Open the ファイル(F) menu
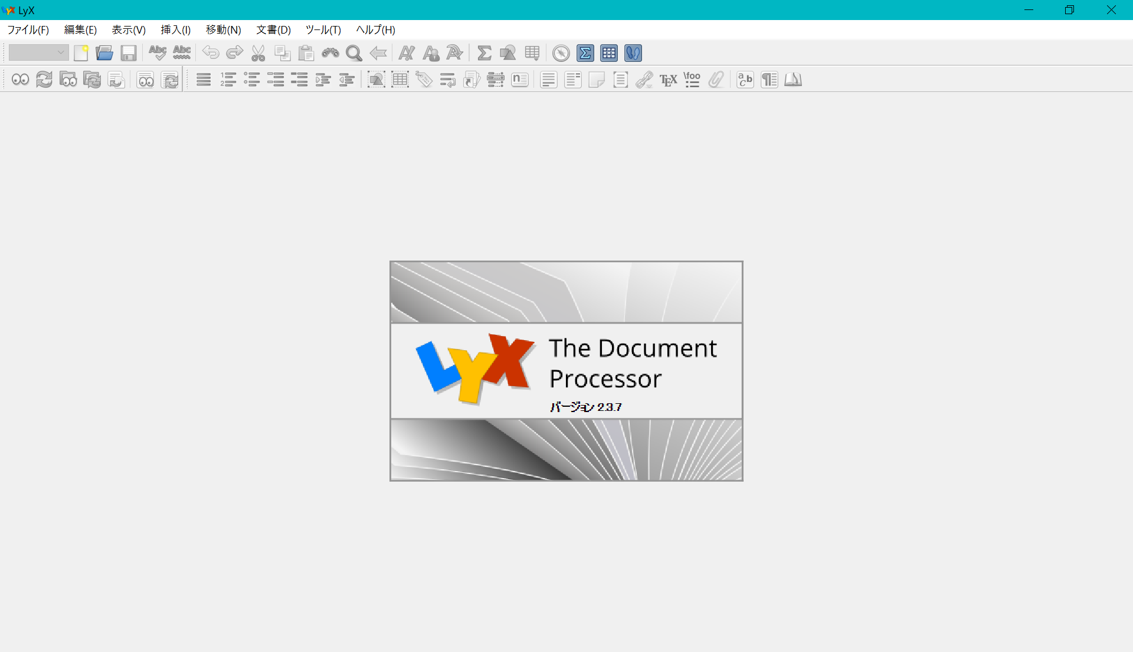This screenshot has height=652, width=1133. [x=28, y=29]
